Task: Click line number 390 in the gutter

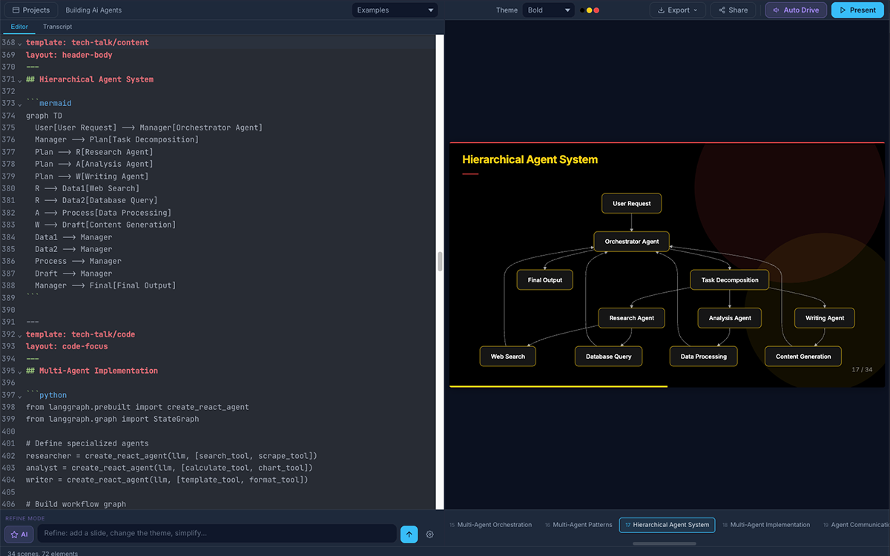Action: pyautogui.click(x=8, y=310)
